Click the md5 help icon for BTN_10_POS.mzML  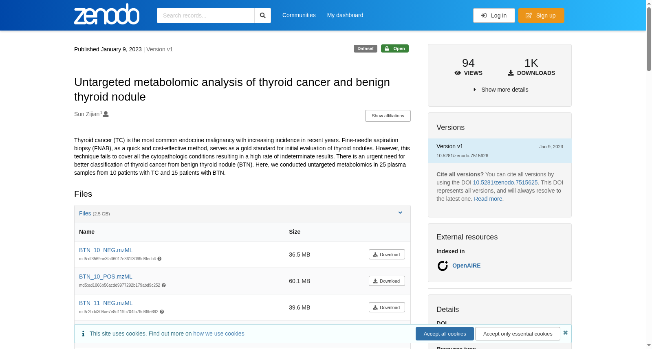pyautogui.click(x=164, y=285)
